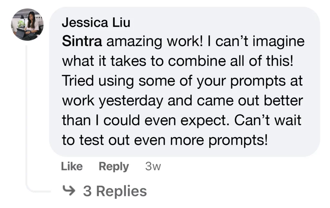Open the tagged Sintra page mention
The width and height of the screenshot is (330, 208).
pos(82,41)
